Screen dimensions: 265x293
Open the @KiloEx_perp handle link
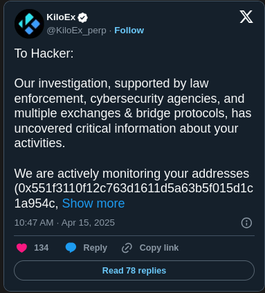(77, 31)
